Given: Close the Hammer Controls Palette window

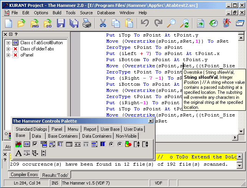Looking at the screenshot, I should [x=151, y=121].
